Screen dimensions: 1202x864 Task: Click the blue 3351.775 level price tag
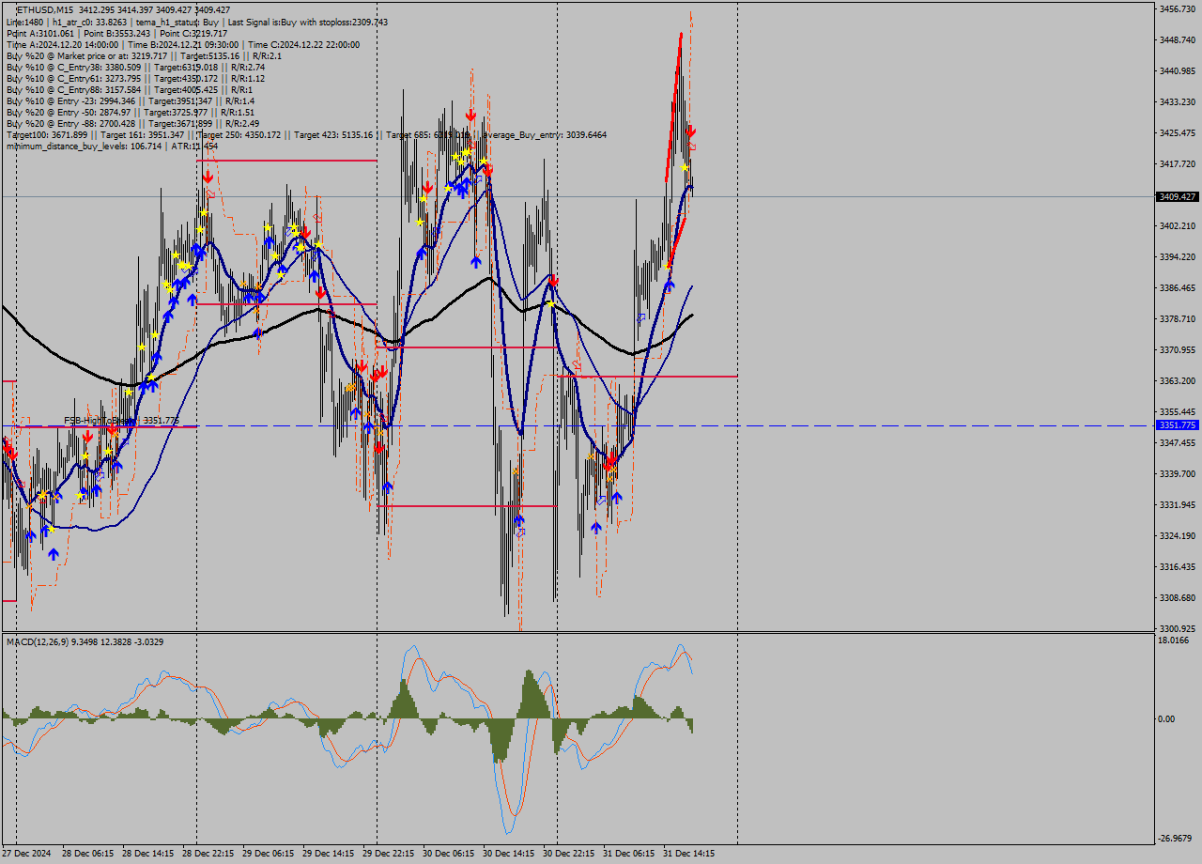(x=1178, y=425)
